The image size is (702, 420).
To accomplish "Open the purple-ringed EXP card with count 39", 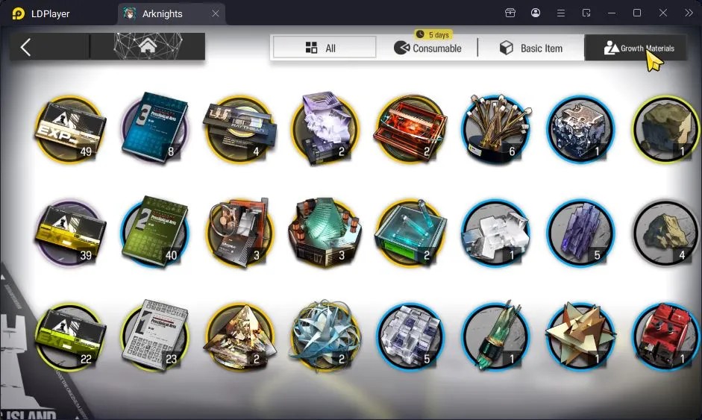I will 69,233.
